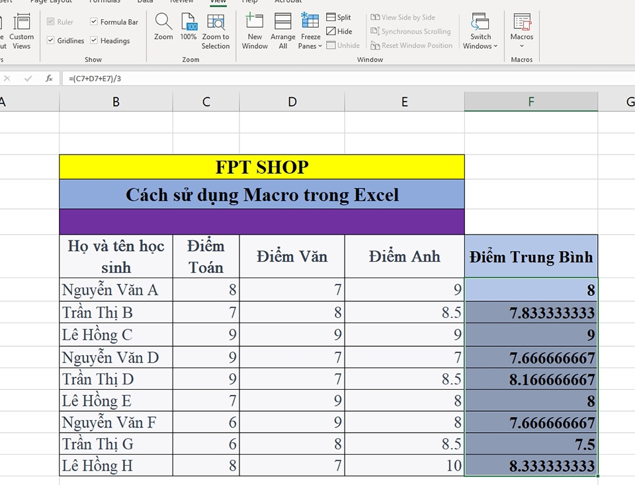Select average cell 8.333333333
The image size is (635, 485).
pos(531,466)
